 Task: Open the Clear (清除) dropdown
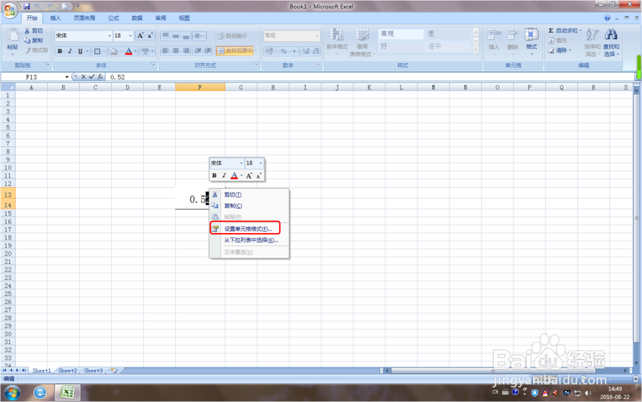560,50
